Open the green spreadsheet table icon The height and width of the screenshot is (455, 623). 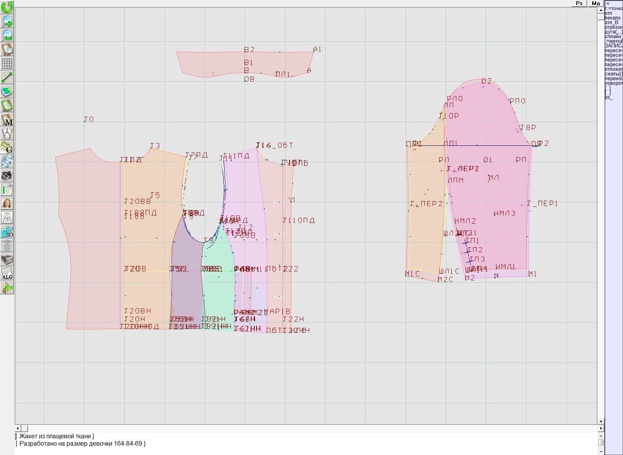(x=7, y=190)
